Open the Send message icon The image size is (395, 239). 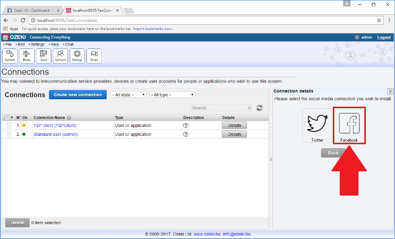tap(43, 56)
